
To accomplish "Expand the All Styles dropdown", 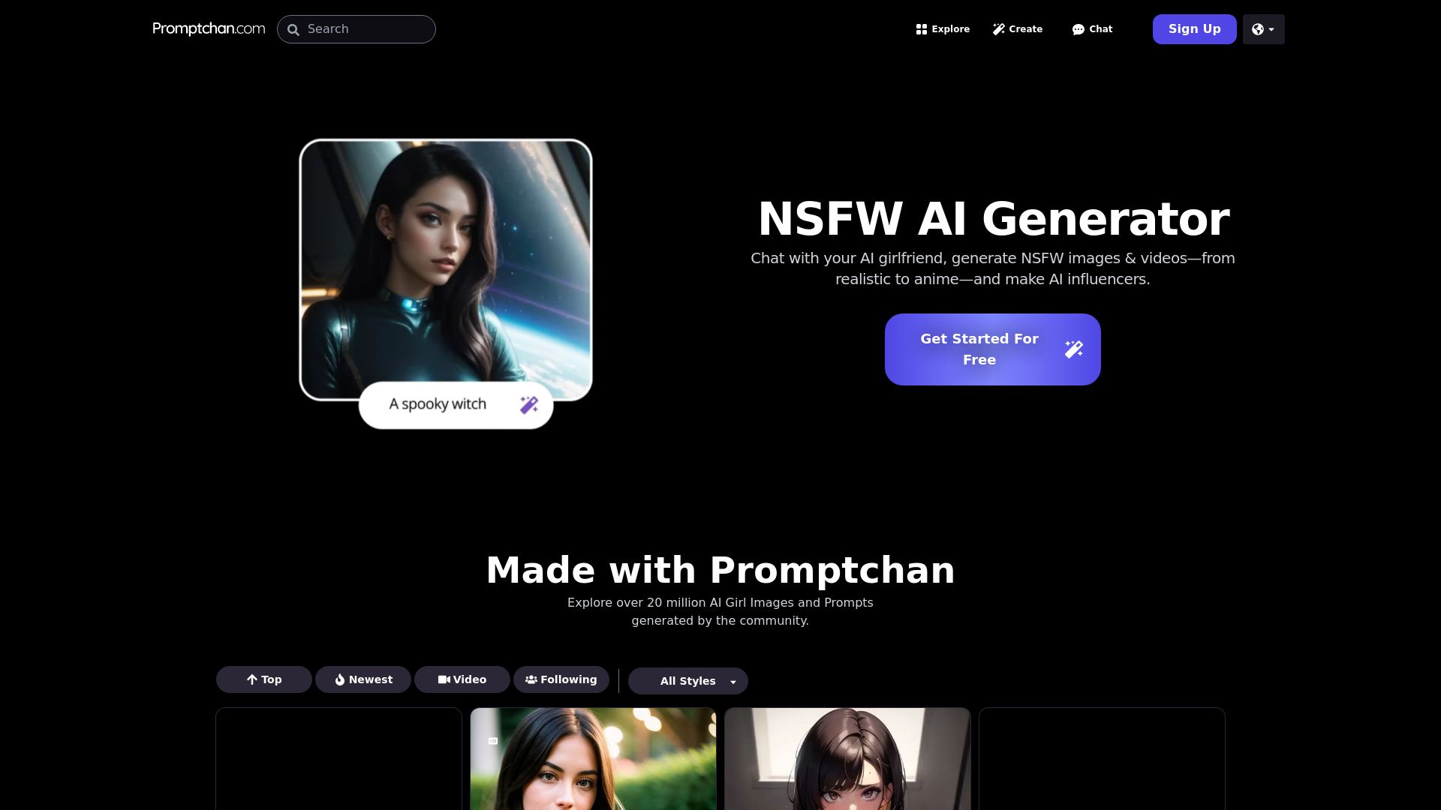I will (x=688, y=681).
